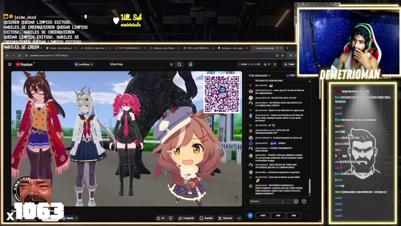Click @TrevorWokerTv chat message
Viewport: 401px width, 226px height.
pyautogui.click(x=276, y=138)
